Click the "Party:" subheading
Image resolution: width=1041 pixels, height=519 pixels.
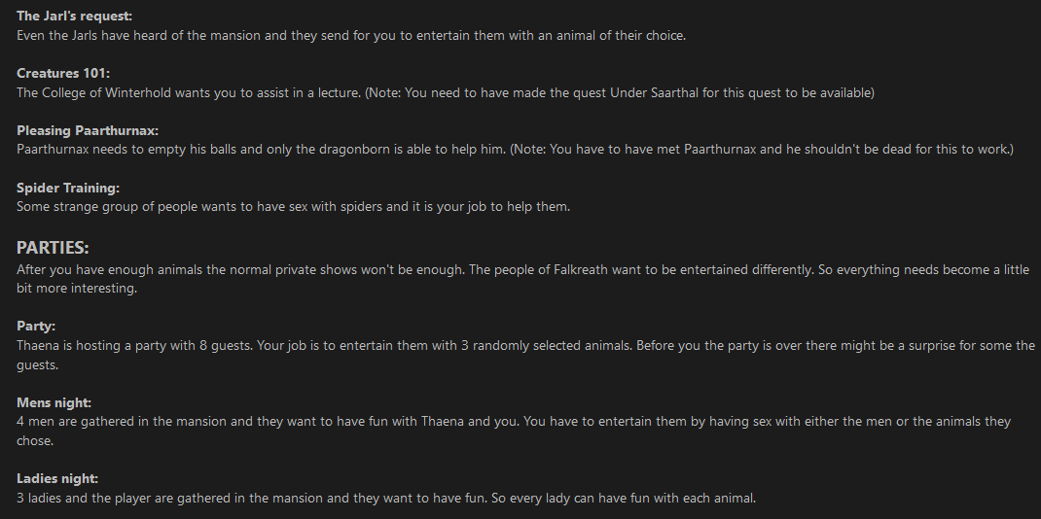point(36,327)
